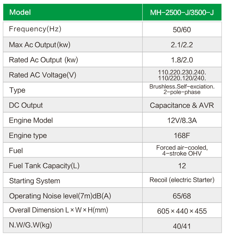The image size is (225, 240).
Task: Click the Frequency(Hz) row label
Action: (35, 29)
